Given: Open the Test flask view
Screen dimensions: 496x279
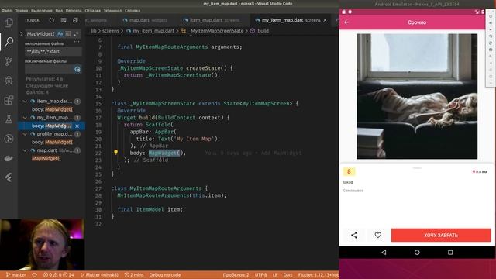Looking at the screenshot, I should [x=9, y=119].
